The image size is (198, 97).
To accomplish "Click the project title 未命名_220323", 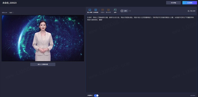I will point(10,3).
